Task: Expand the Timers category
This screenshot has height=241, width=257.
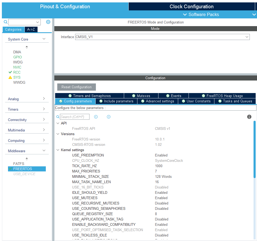Action: [x=44, y=109]
